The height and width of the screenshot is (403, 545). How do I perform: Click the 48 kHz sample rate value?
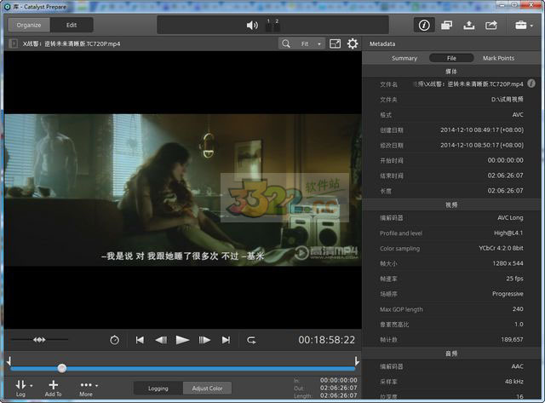pyautogui.click(x=514, y=382)
